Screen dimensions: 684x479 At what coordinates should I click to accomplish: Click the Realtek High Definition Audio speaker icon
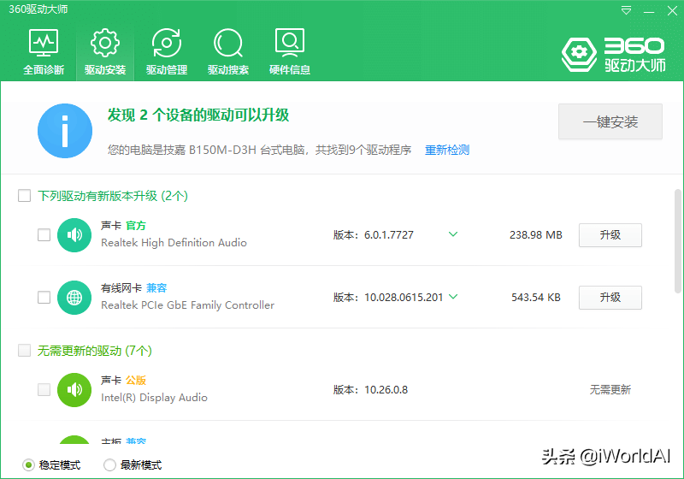(x=74, y=235)
